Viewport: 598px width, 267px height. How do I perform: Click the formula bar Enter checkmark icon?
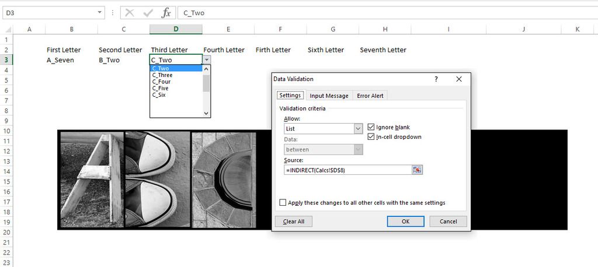[148, 13]
